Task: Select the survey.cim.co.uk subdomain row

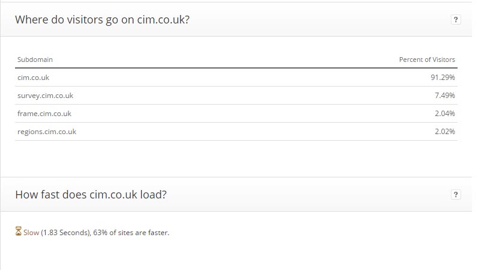Action: [x=236, y=96]
